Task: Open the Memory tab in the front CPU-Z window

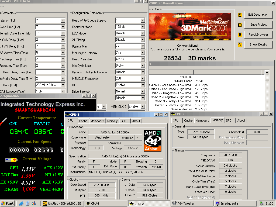Action: point(112,121)
